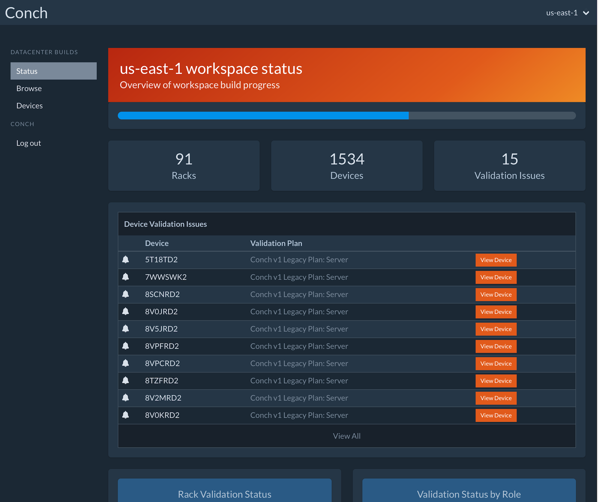
Task: Select Status in the sidebar
Action: click(53, 71)
